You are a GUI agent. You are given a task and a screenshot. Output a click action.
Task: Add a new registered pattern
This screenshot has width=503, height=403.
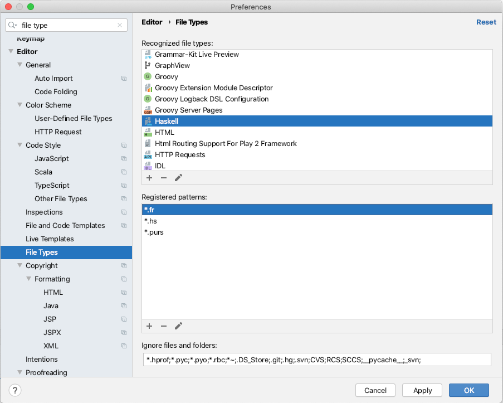click(149, 326)
